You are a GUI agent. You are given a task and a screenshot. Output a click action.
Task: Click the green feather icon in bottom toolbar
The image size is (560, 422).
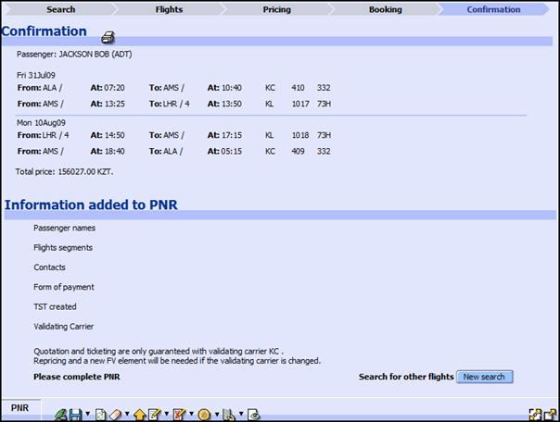[61, 415]
